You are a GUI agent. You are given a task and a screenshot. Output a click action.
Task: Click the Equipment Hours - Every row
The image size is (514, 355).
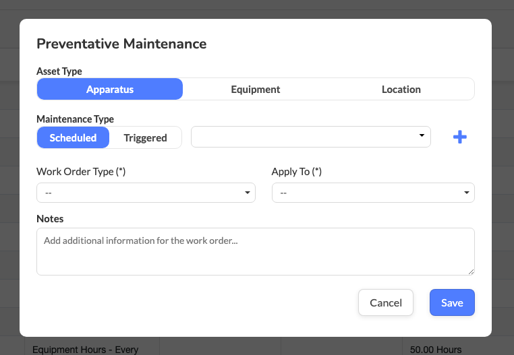click(x=86, y=350)
